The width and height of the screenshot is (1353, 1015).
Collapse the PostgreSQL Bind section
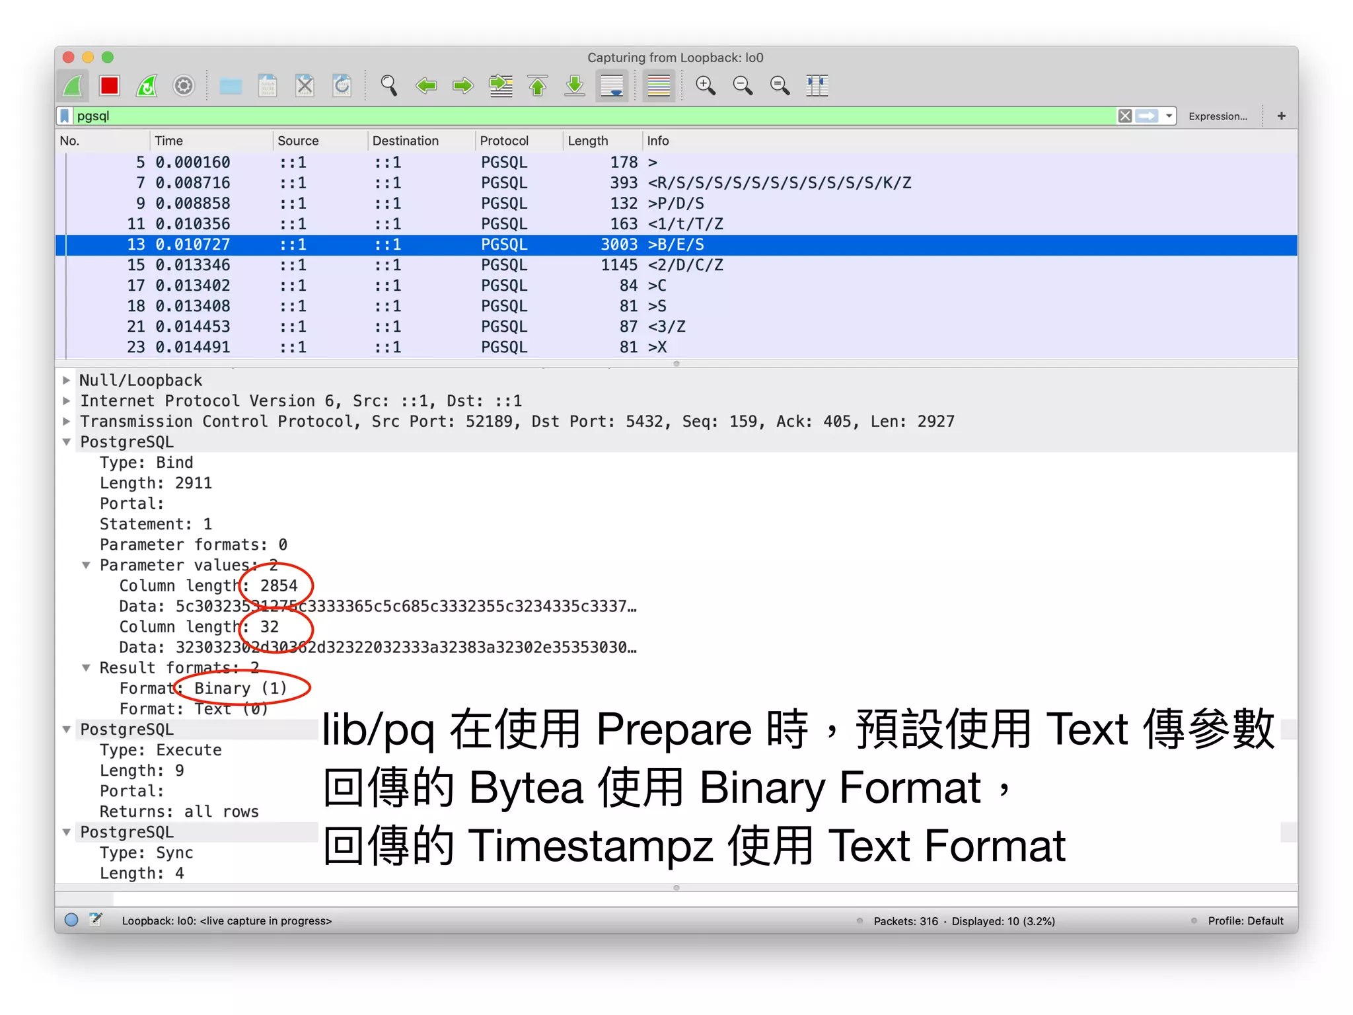(x=67, y=442)
